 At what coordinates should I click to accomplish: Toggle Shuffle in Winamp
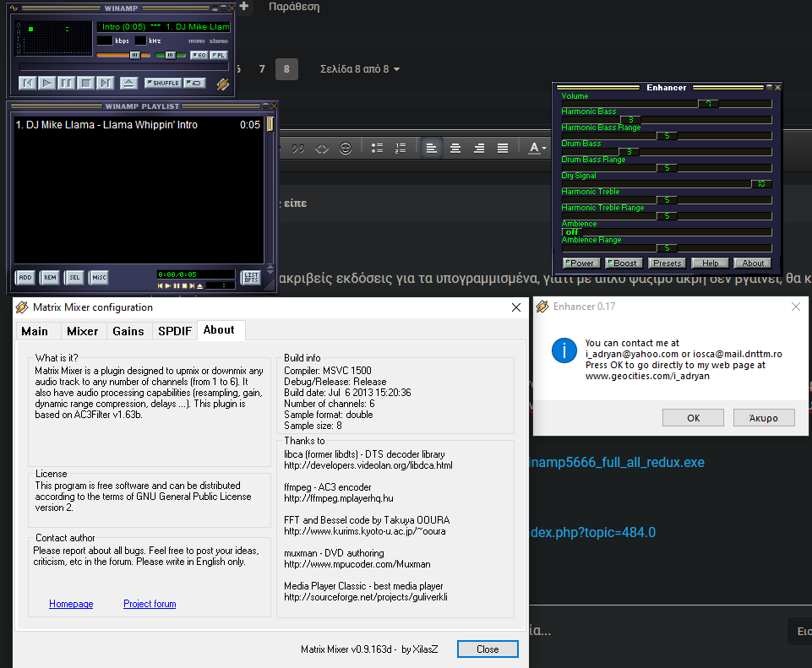point(163,83)
